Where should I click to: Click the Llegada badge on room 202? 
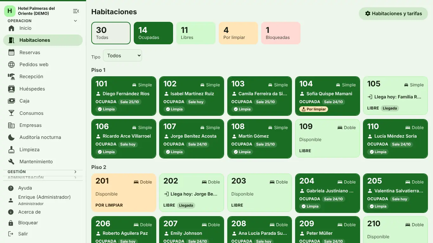click(186, 205)
